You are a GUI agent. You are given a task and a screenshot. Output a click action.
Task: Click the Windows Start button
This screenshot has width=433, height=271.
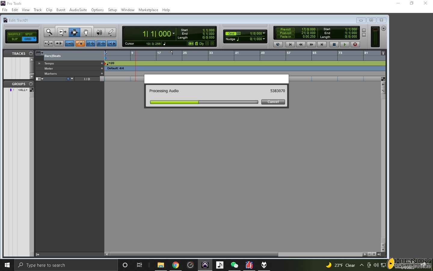point(7,265)
